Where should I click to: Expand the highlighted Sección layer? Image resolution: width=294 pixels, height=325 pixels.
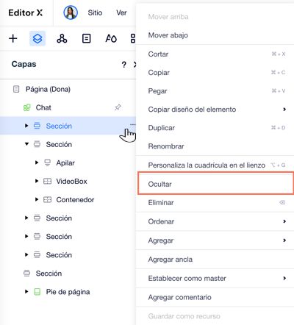pyautogui.click(x=26, y=126)
